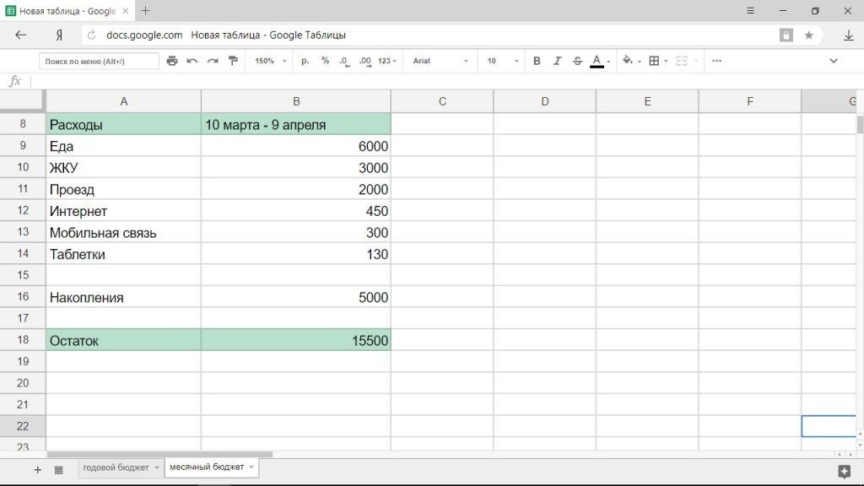Decrease decimal places

click(x=344, y=61)
